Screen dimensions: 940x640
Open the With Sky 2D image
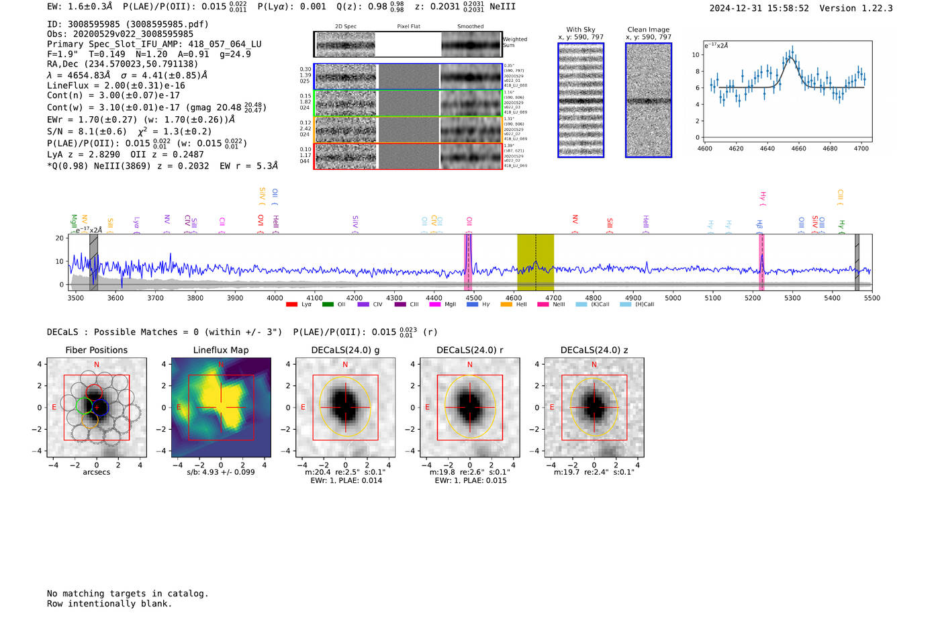point(581,100)
